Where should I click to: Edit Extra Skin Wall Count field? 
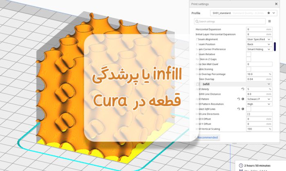coord(259,64)
